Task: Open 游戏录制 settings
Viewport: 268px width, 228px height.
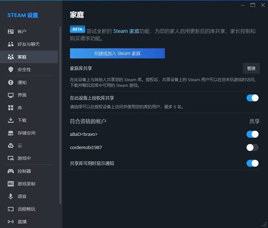Action: click(x=29, y=184)
